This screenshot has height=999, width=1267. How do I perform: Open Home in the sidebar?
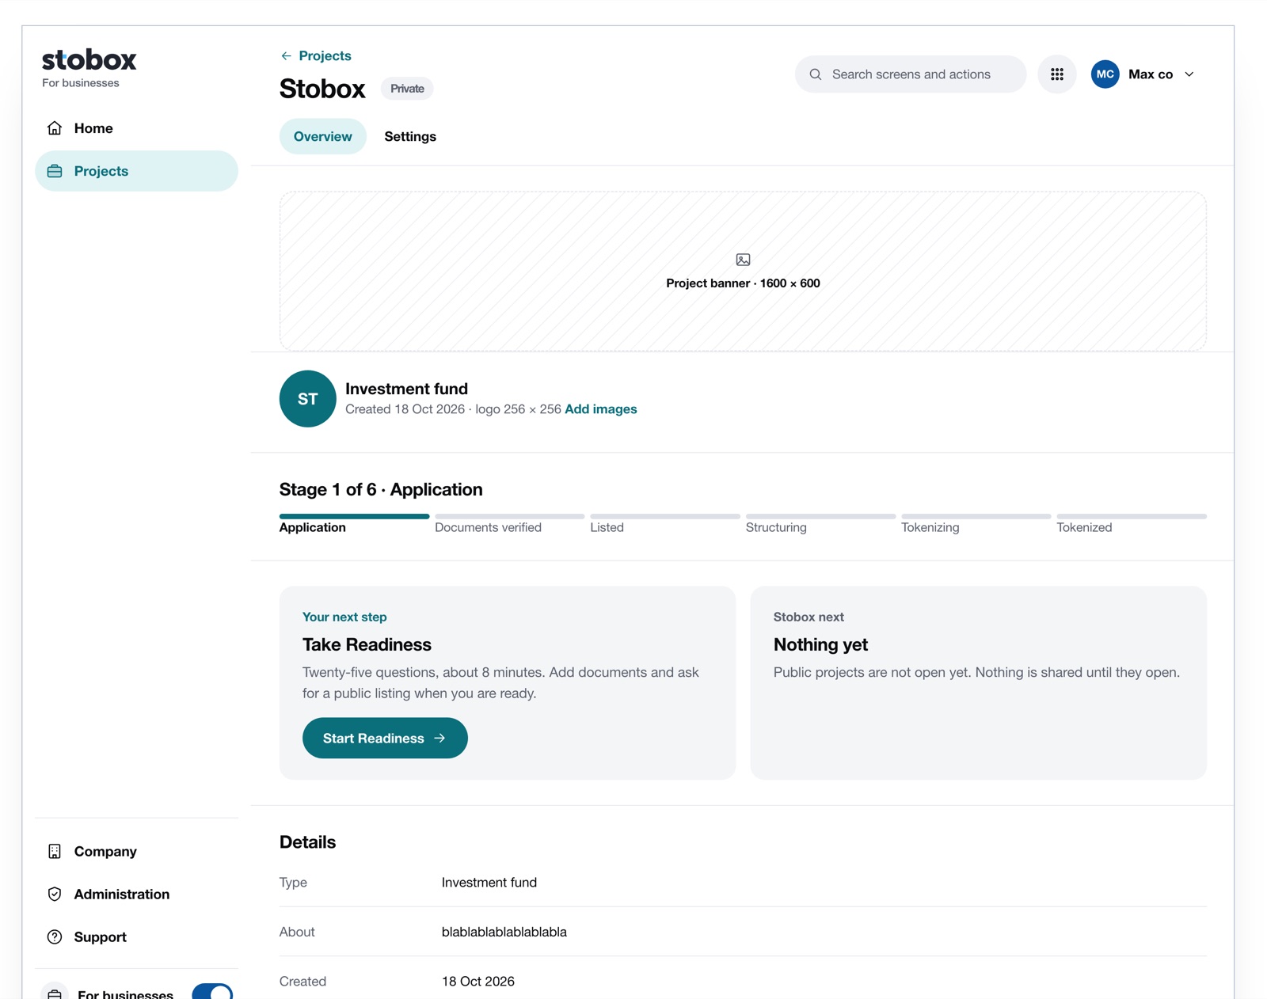136,128
